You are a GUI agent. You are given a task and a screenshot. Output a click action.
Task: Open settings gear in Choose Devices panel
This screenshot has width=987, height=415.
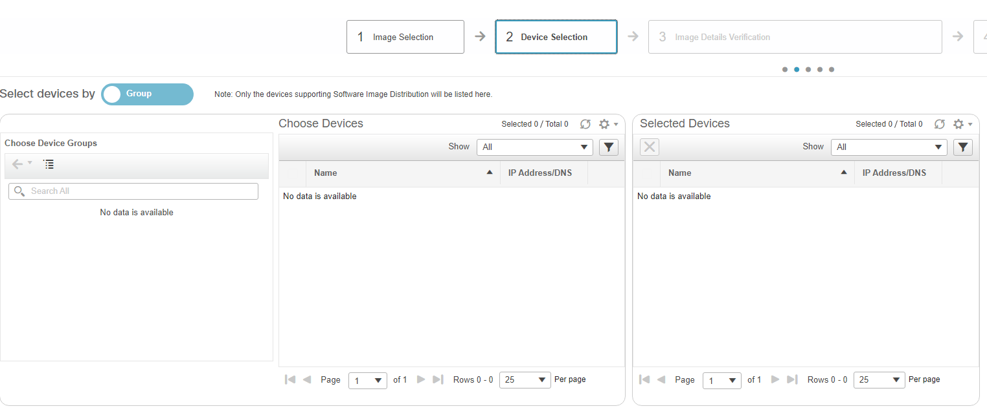tap(605, 124)
